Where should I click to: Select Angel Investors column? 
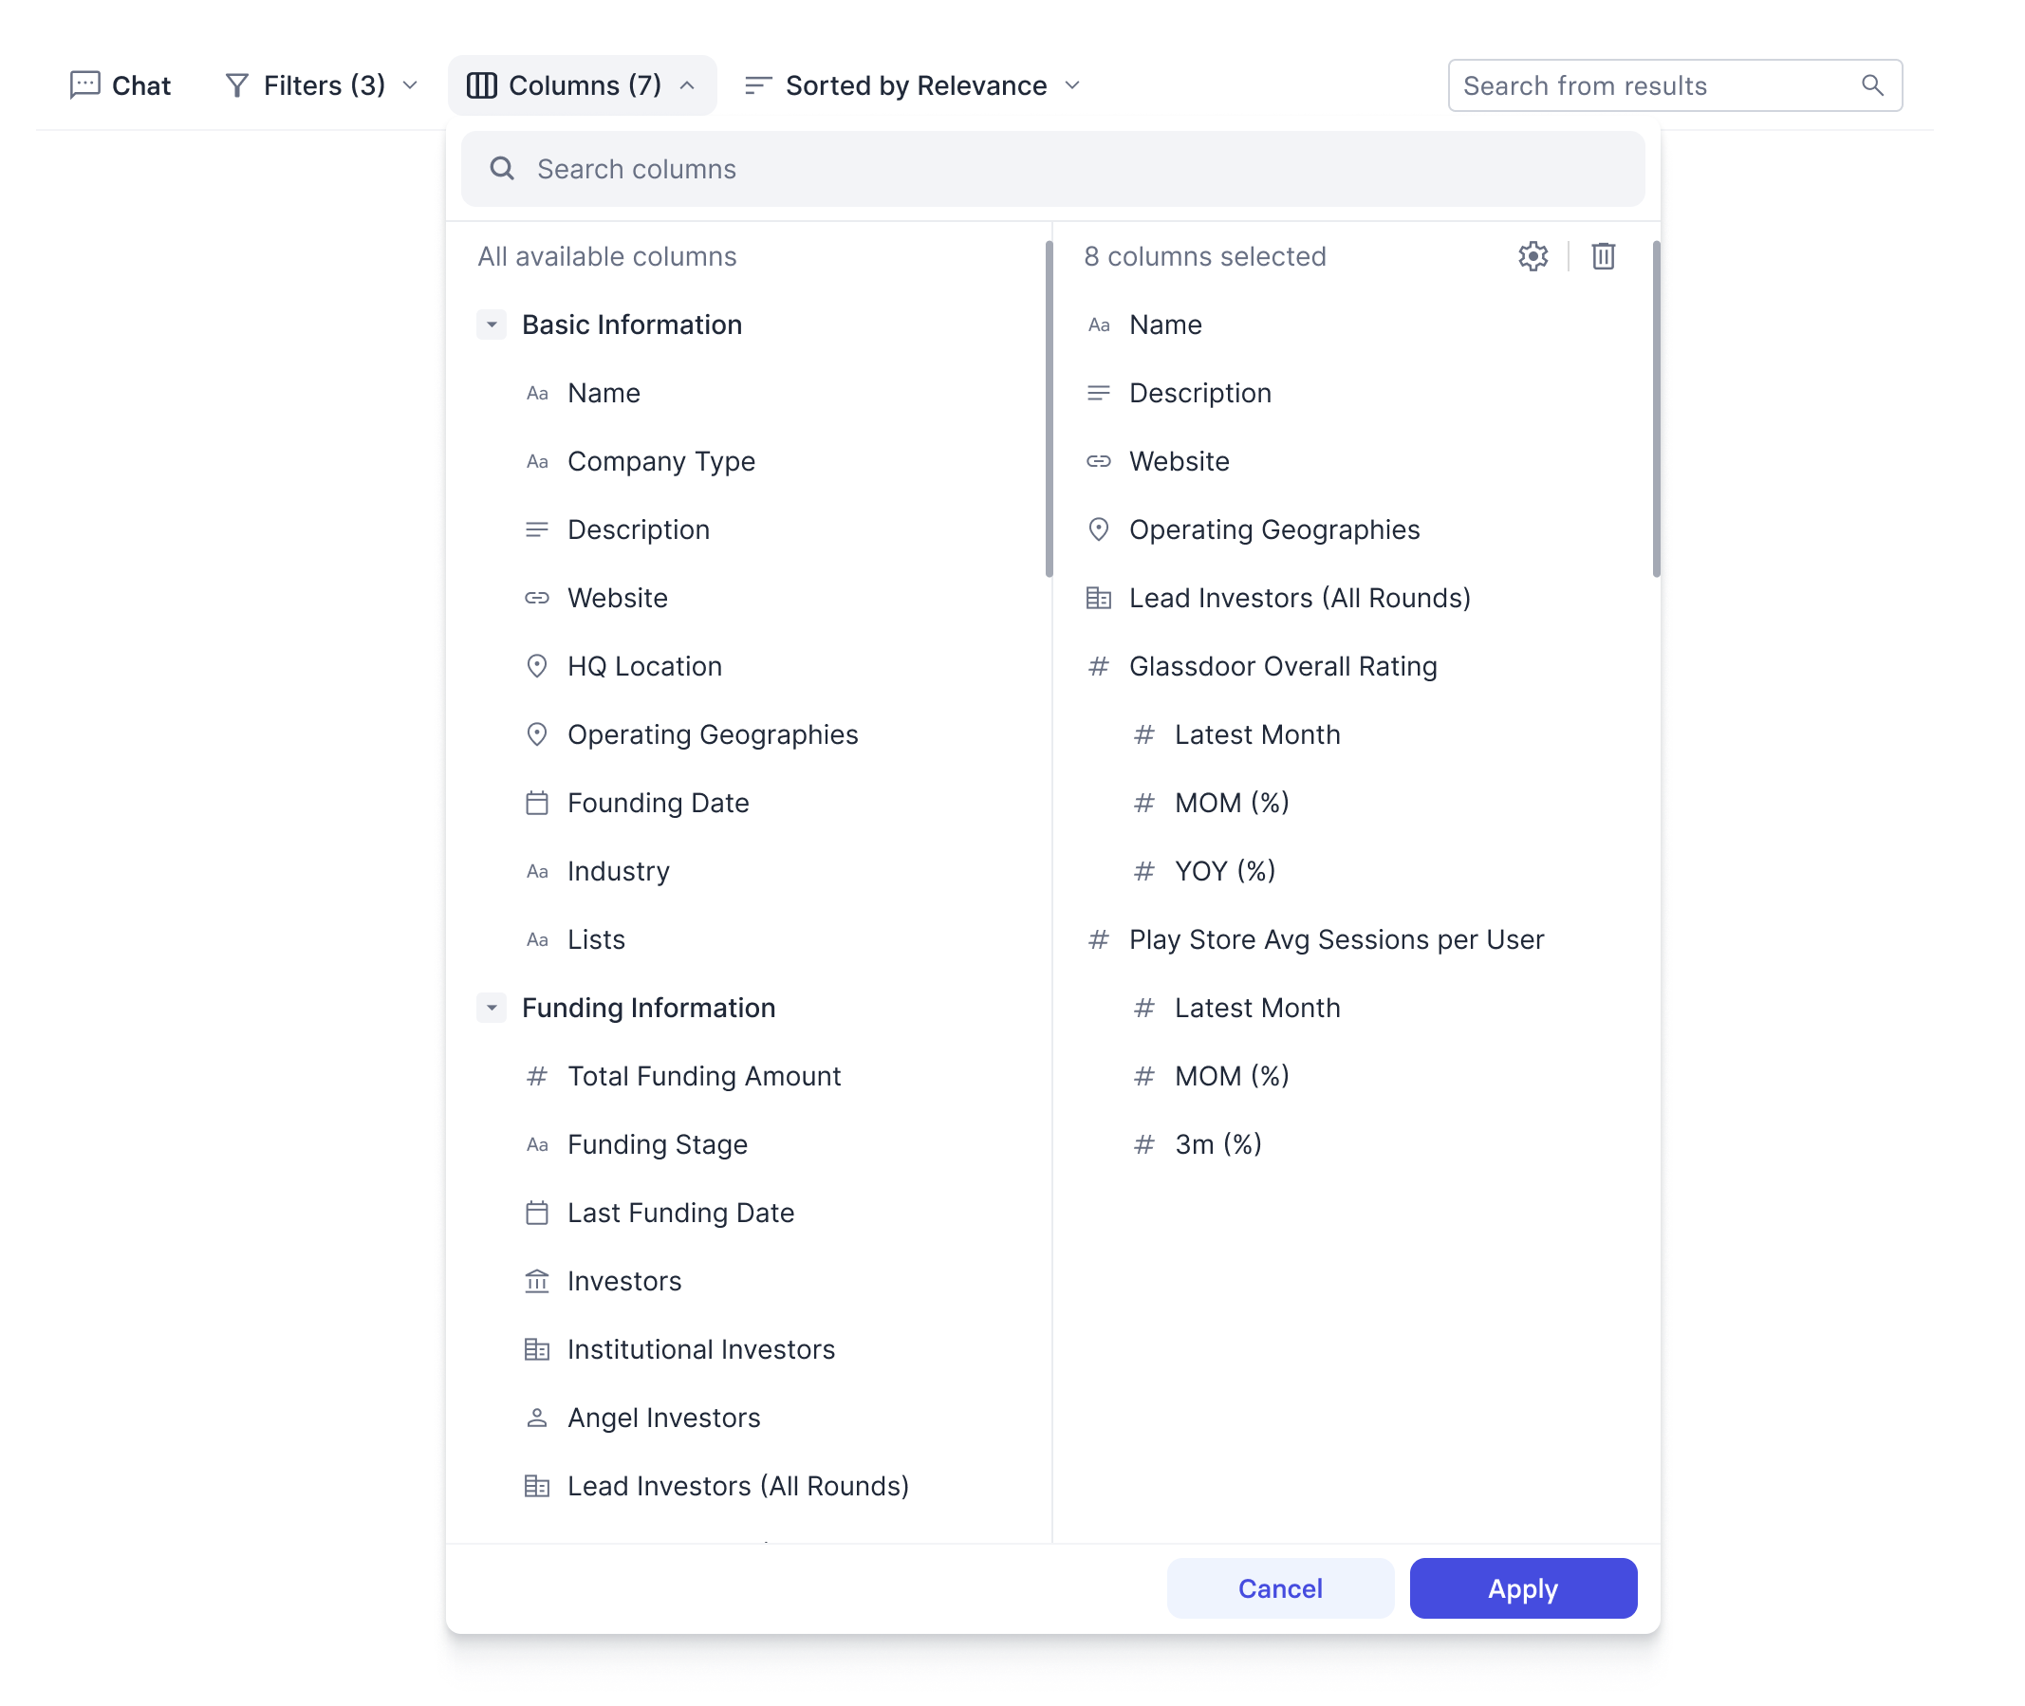point(663,1418)
